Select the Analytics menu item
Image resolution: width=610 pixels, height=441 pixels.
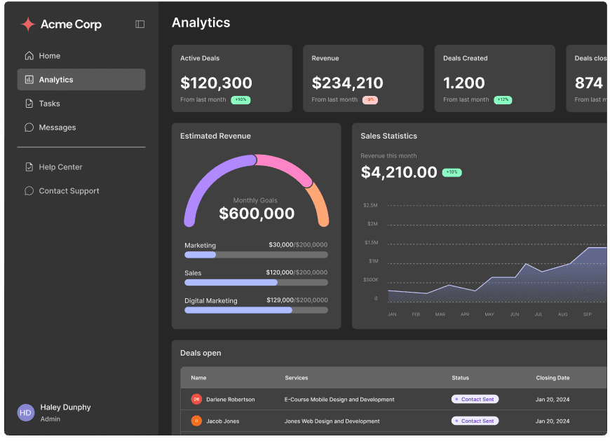(81, 80)
